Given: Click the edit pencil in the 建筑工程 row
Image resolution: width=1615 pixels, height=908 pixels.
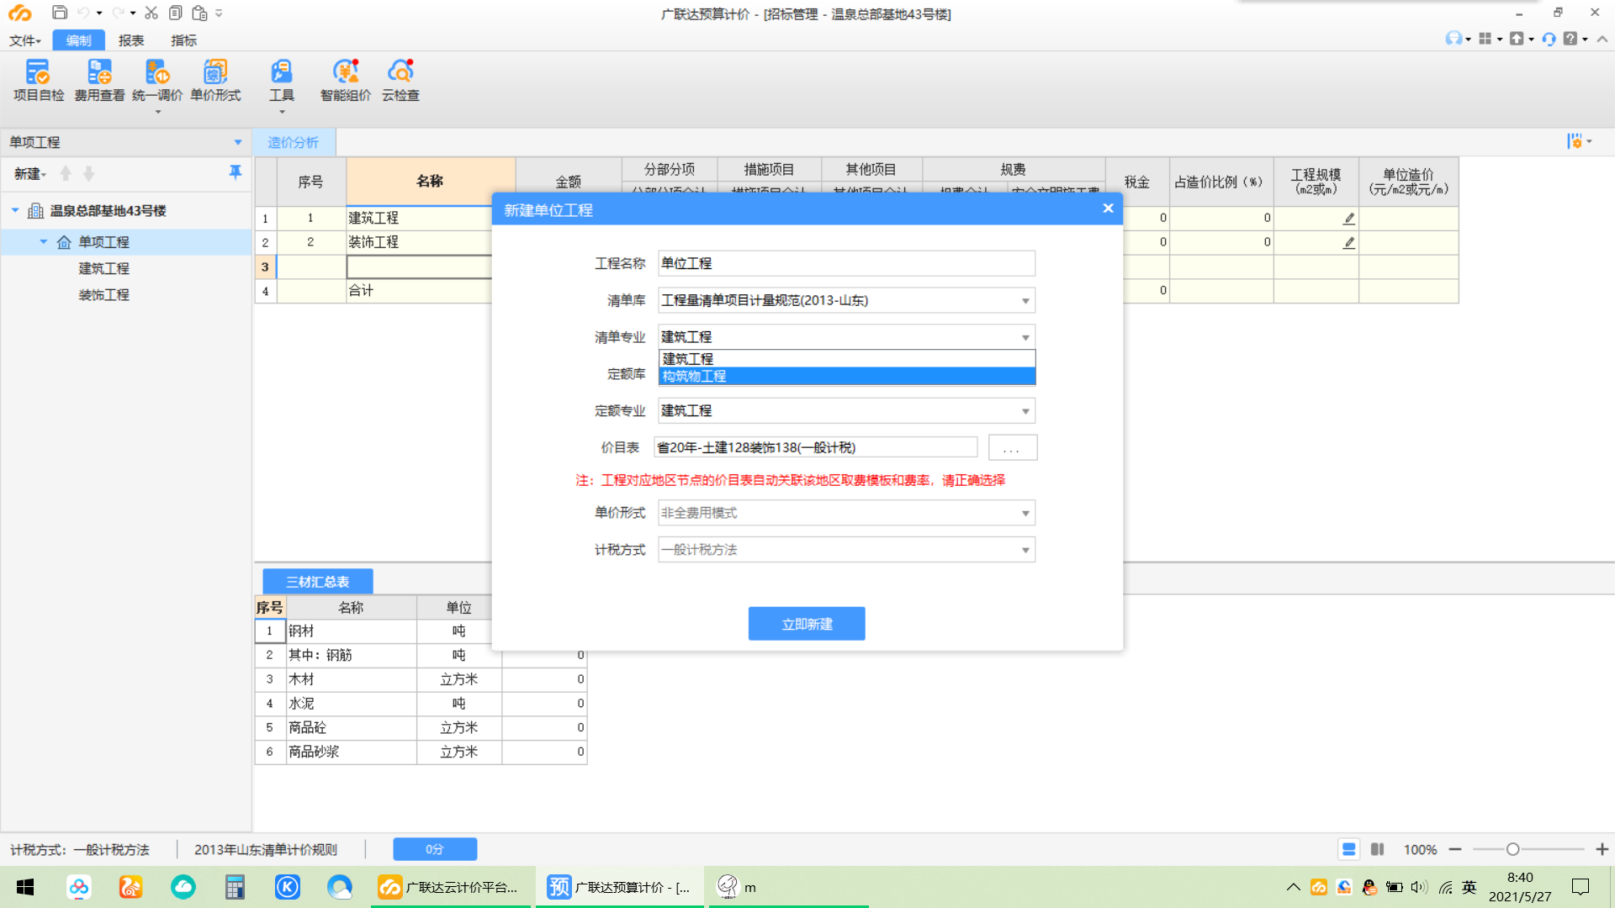Looking at the screenshot, I should click(x=1348, y=219).
